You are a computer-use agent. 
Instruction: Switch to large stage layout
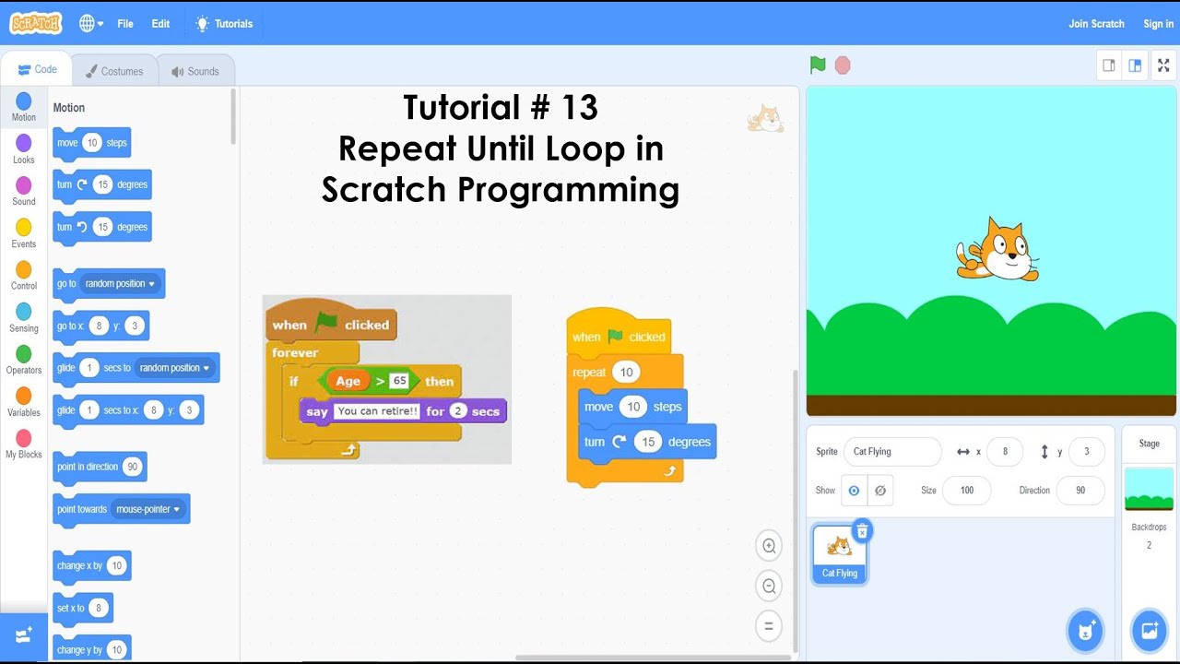(1135, 65)
